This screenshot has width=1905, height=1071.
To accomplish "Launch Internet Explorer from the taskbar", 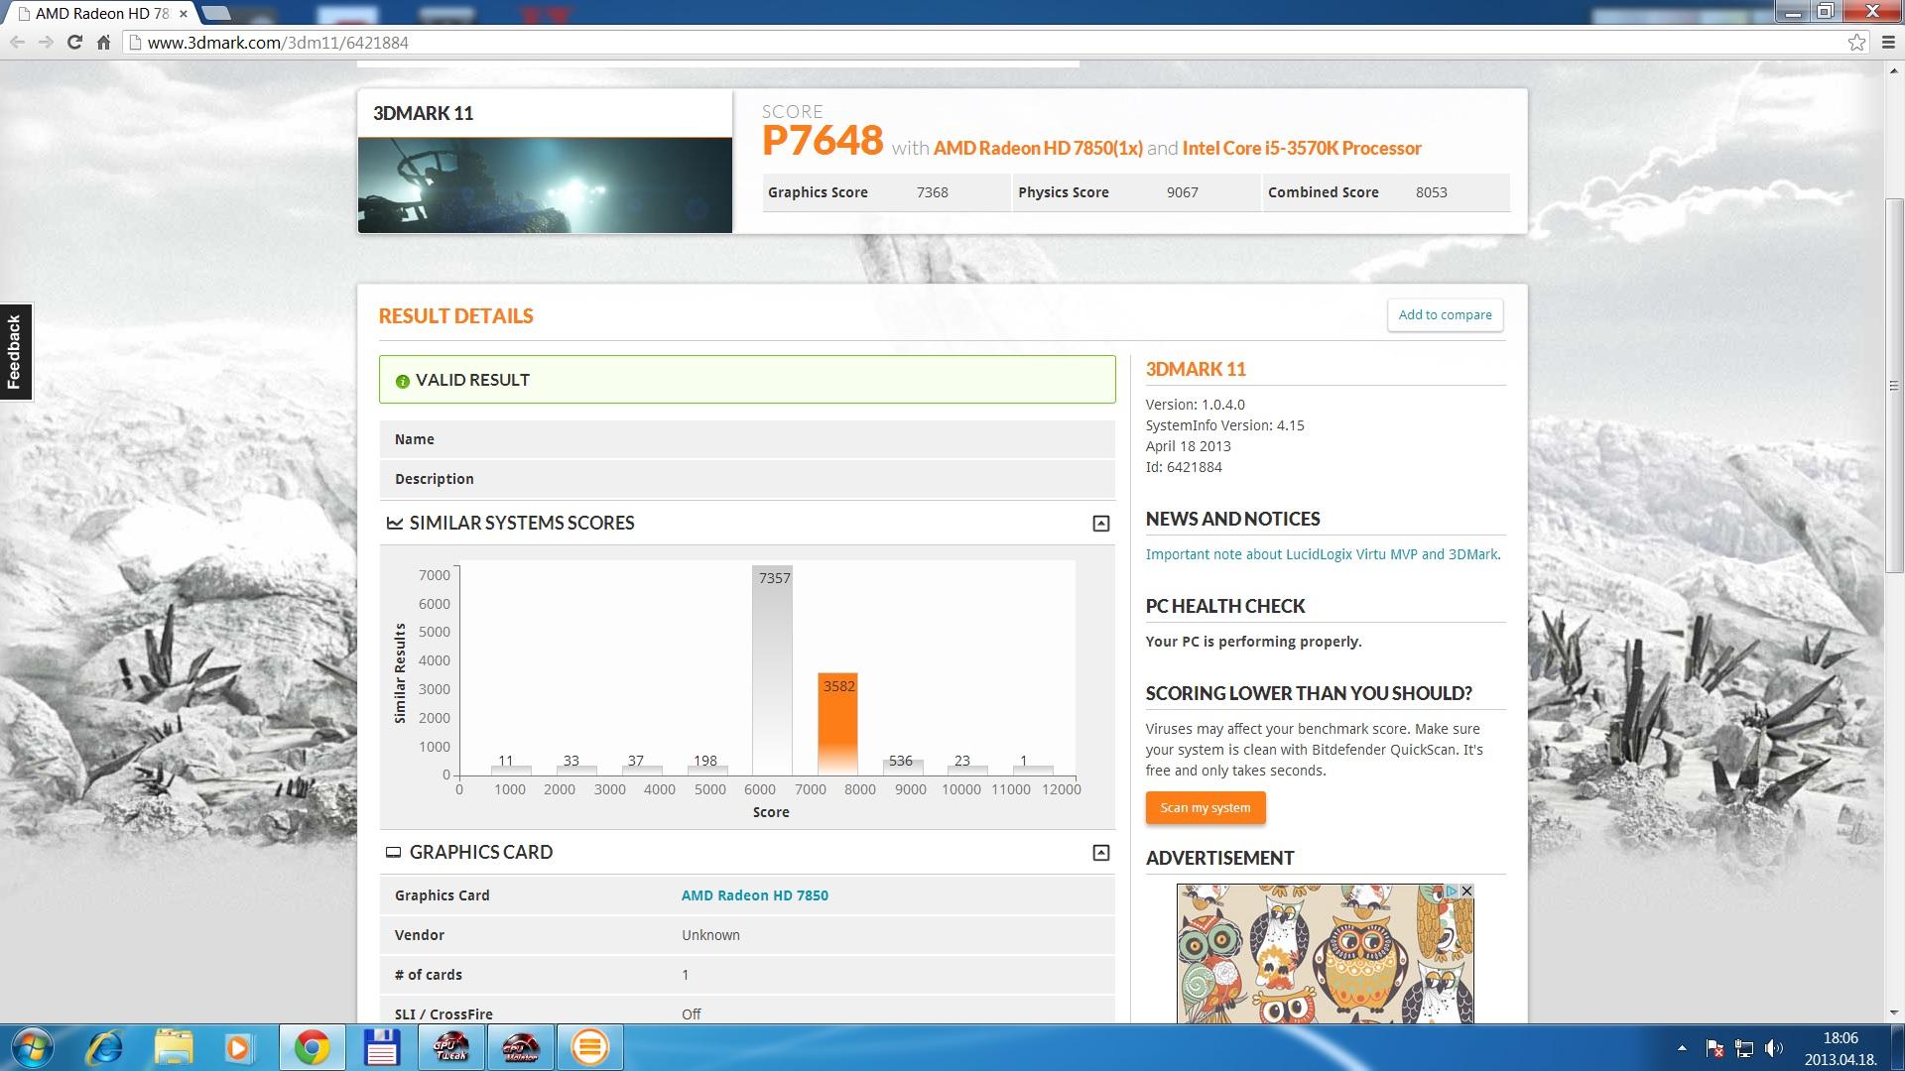I will [x=104, y=1048].
